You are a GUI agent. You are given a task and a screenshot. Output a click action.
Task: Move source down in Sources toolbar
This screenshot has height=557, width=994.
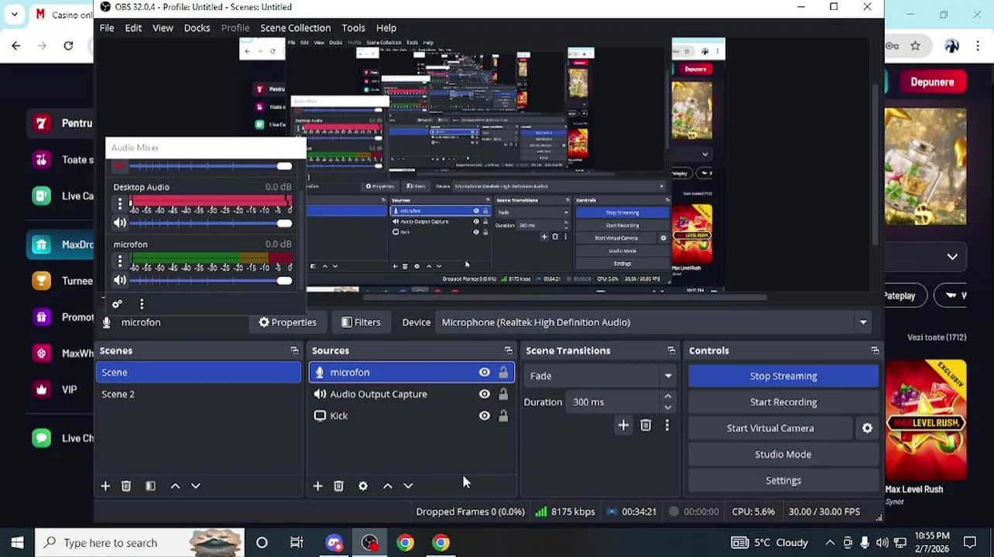tap(408, 486)
